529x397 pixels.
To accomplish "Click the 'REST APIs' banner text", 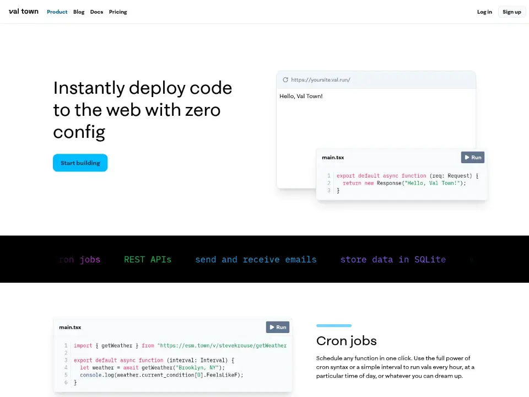I will pyautogui.click(x=148, y=259).
